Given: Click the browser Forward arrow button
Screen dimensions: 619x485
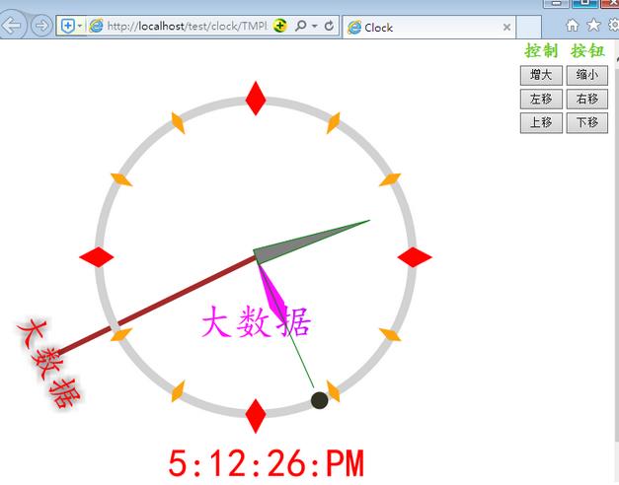Looking at the screenshot, I should [41, 26].
